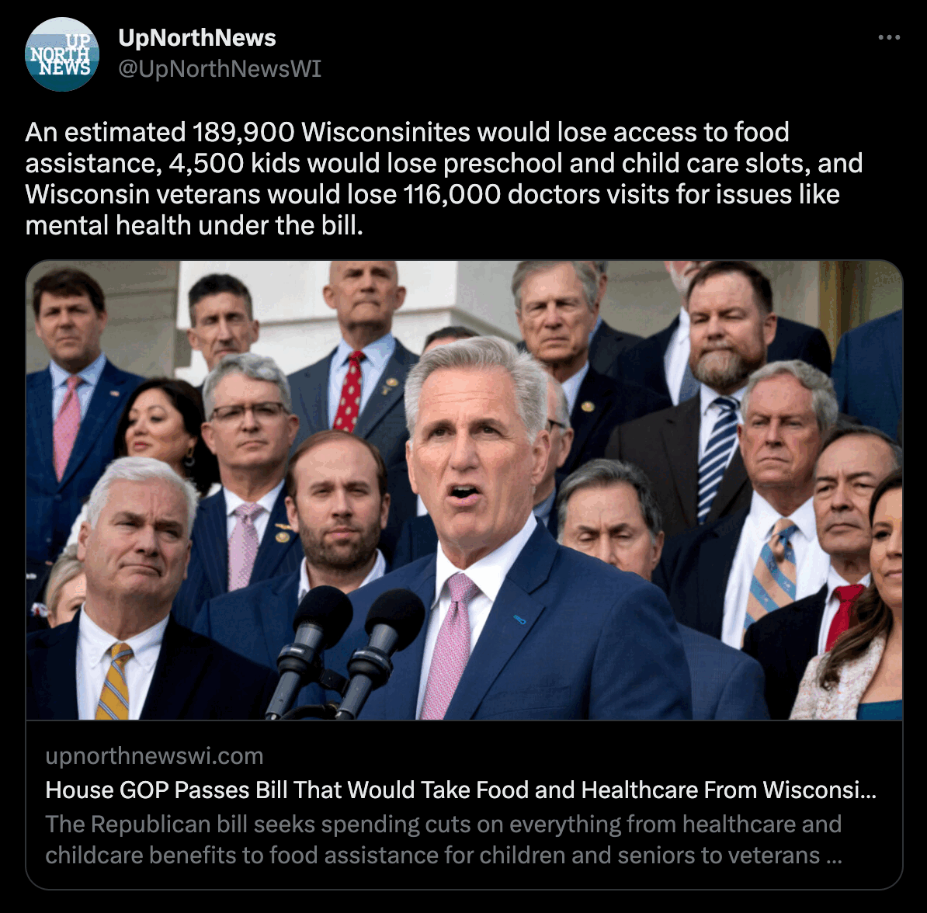The image size is (927, 913).
Task: Click the upnorthnewswi.com domain label
Action: click(154, 755)
